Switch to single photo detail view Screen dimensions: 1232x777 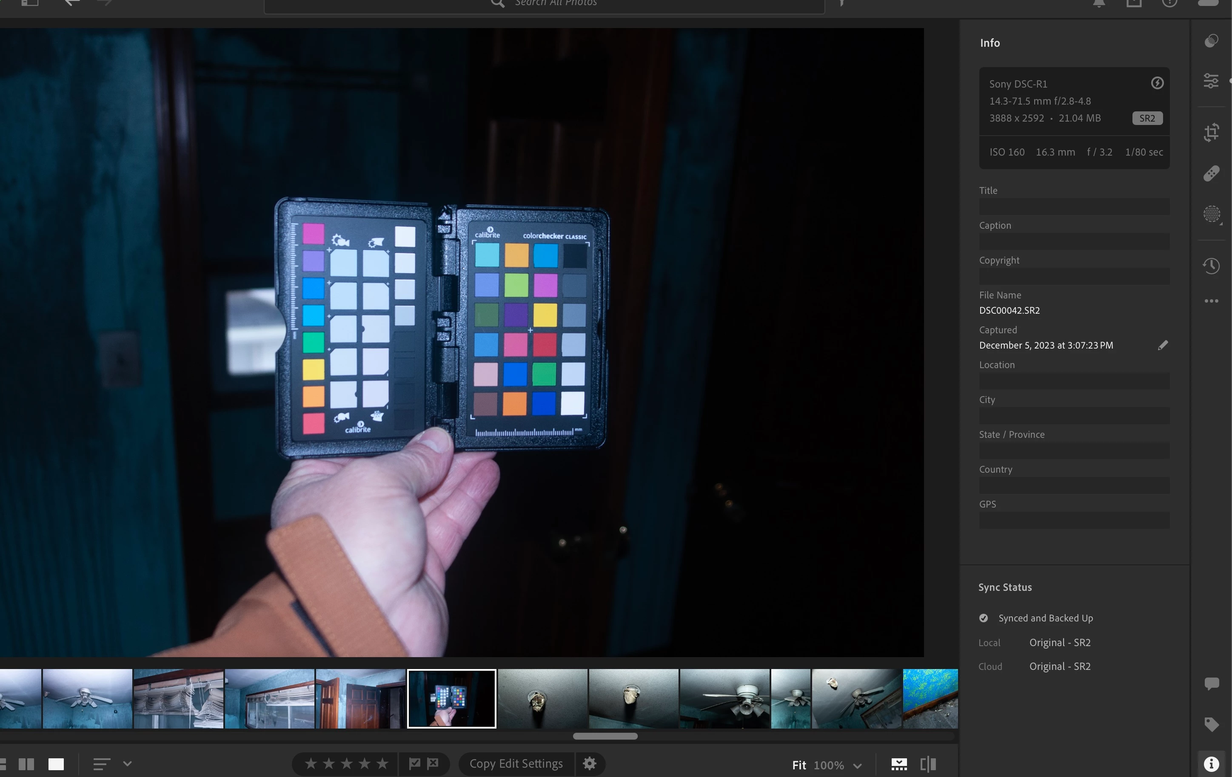pos(56,764)
